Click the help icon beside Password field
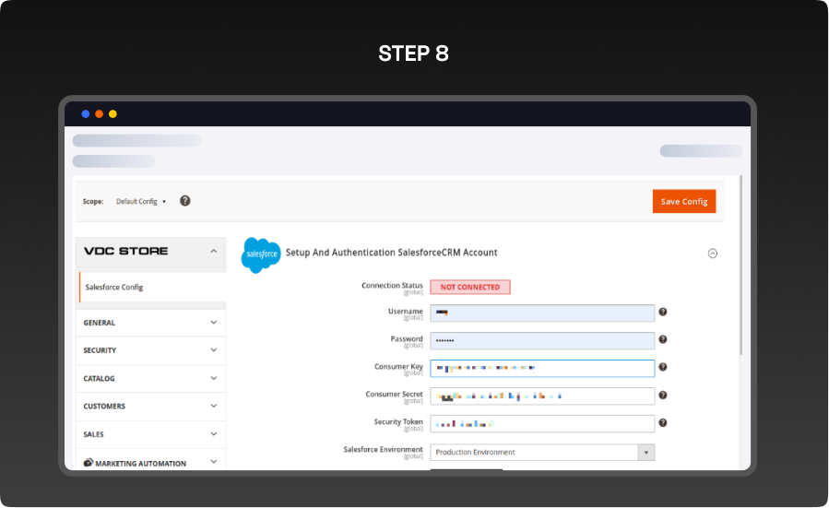Viewport: 829px width, 508px height. click(x=662, y=339)
